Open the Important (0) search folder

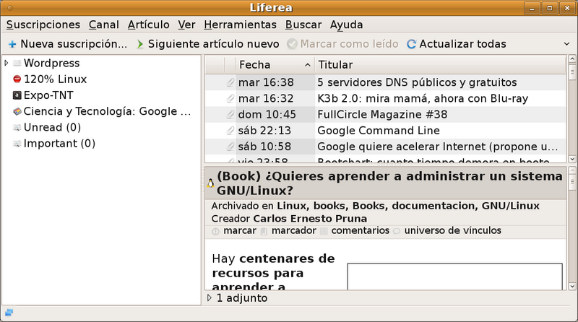click(x=59, y=144)
